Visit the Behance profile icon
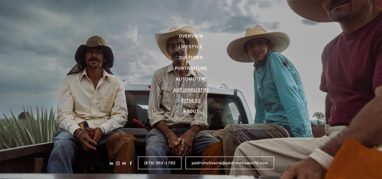The height and width of the screenshot is (179, 382). [124, 163]
